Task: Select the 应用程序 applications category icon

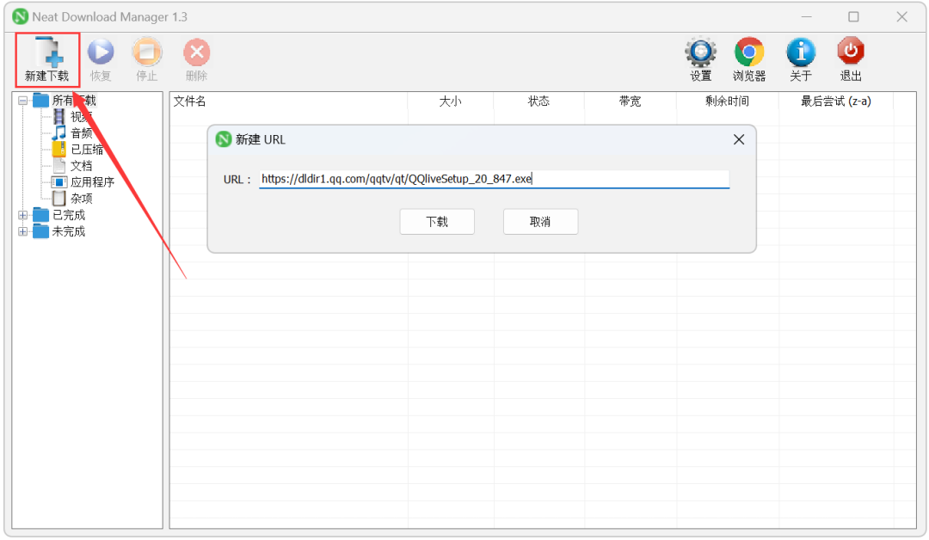Action: (x=59, y=181)
